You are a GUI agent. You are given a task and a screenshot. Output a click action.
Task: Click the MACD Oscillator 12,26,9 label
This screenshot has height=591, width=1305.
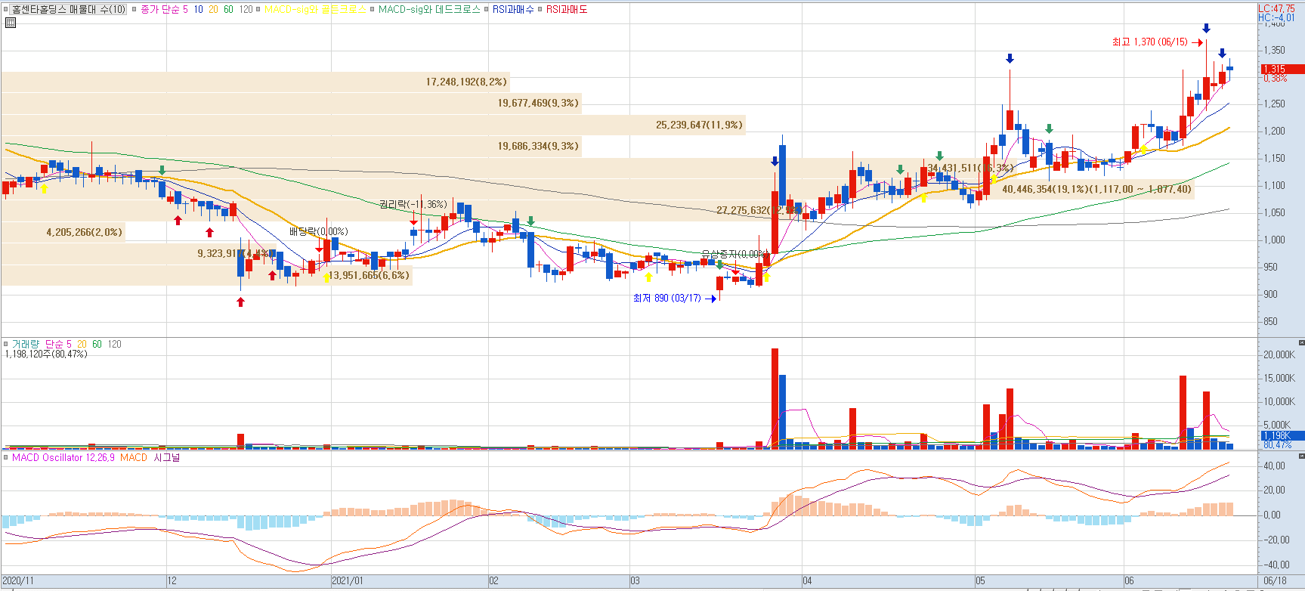(x=63, y=458)
